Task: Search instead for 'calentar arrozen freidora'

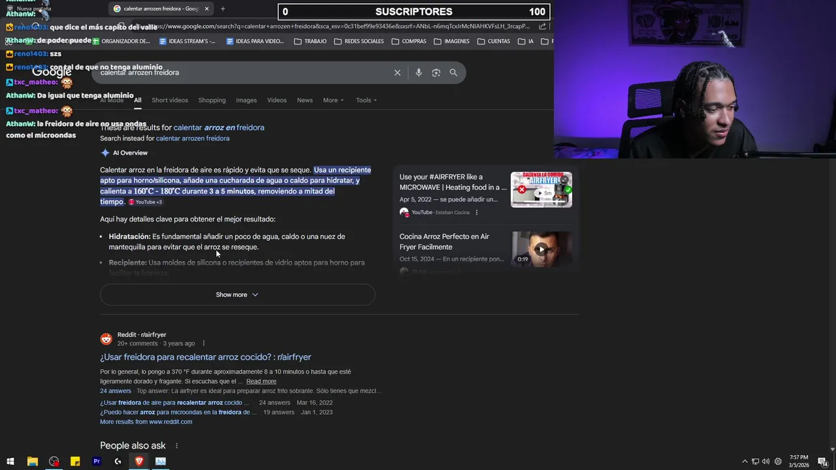Action: click(x=193, y=138)
